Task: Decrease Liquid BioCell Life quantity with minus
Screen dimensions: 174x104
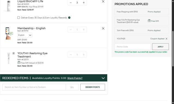Action: click(x=71, y=2)
